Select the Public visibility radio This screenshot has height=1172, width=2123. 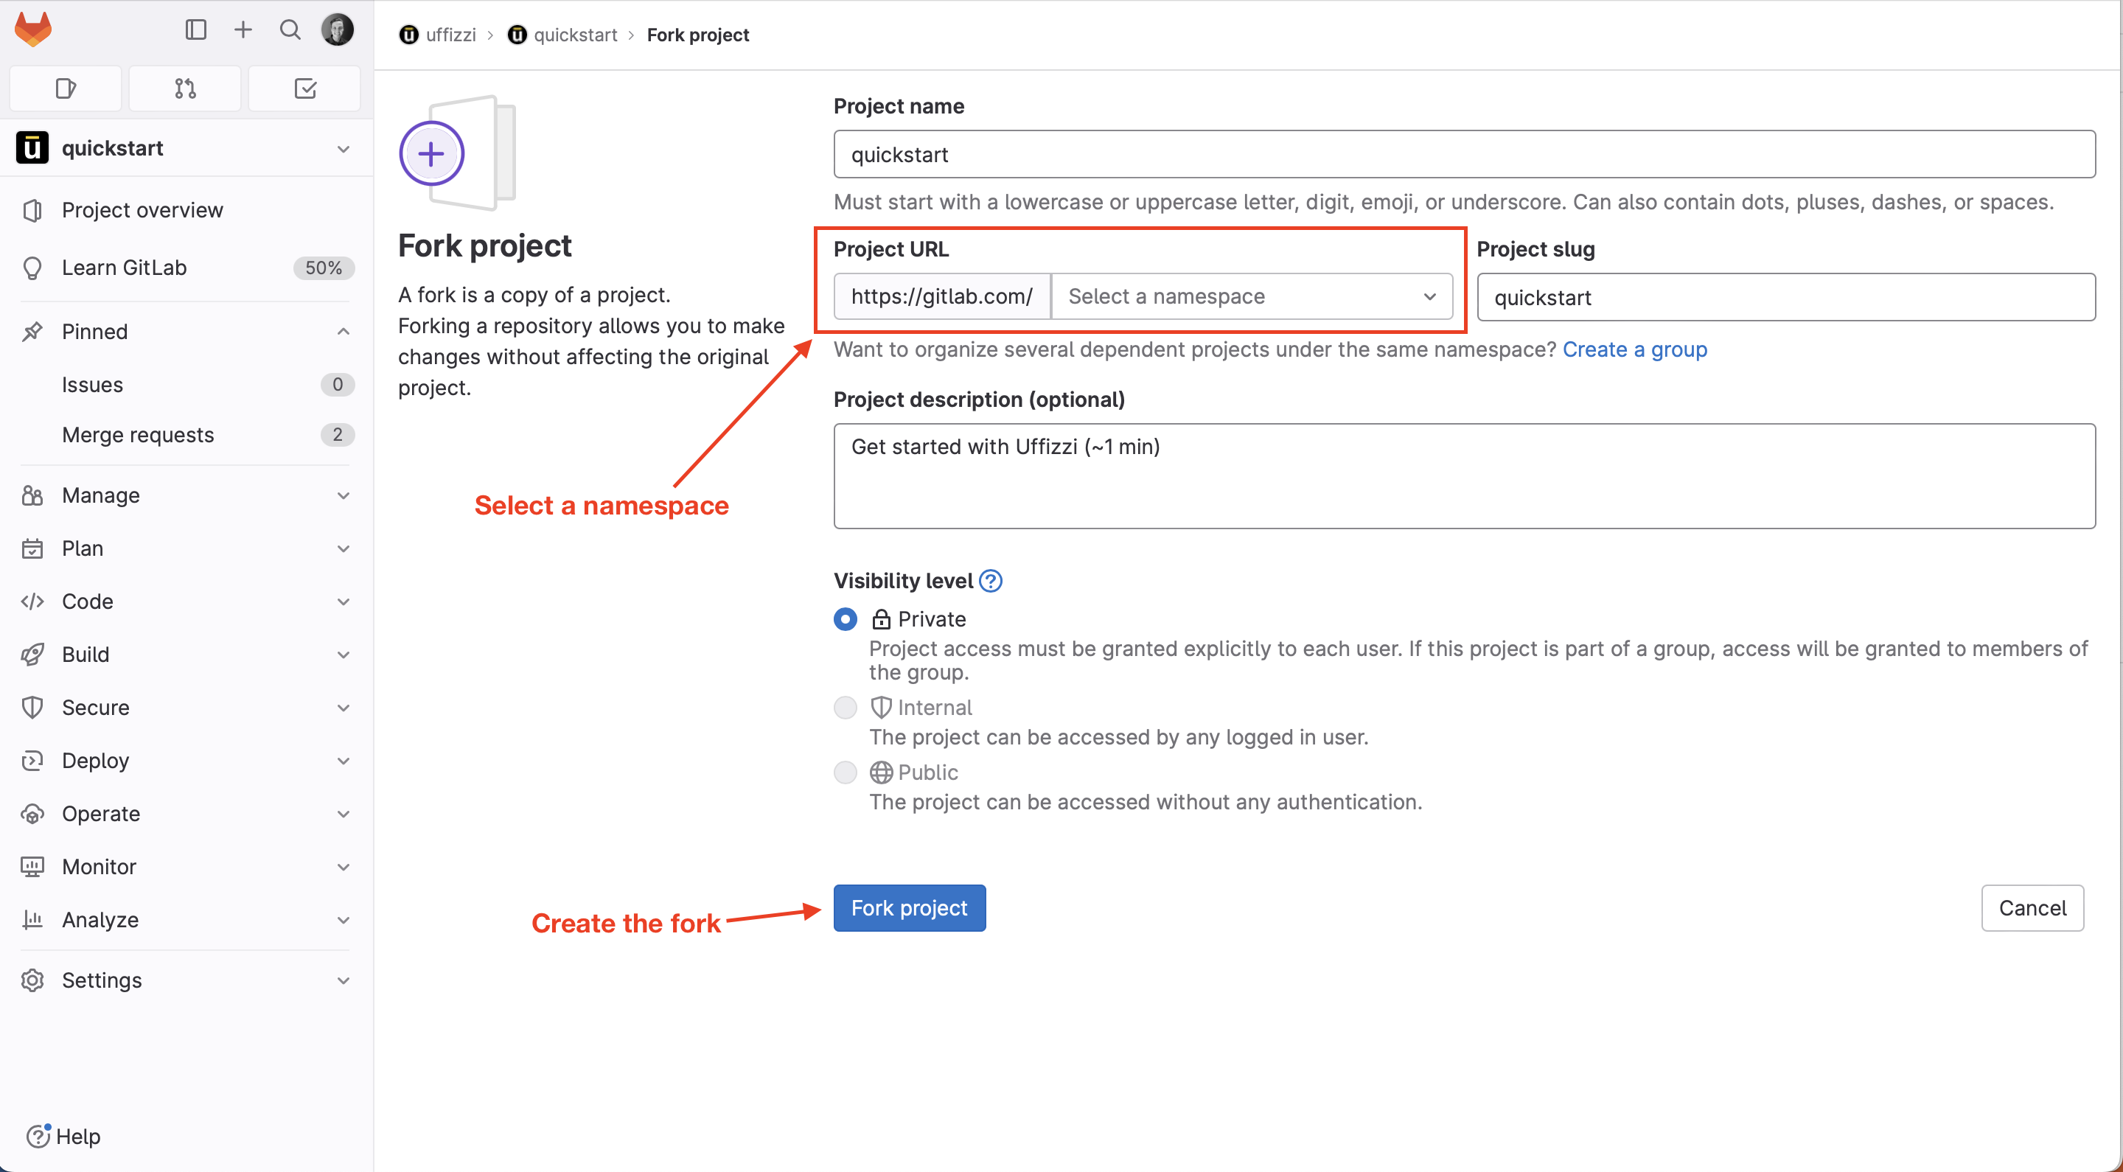tap(846, 772)
